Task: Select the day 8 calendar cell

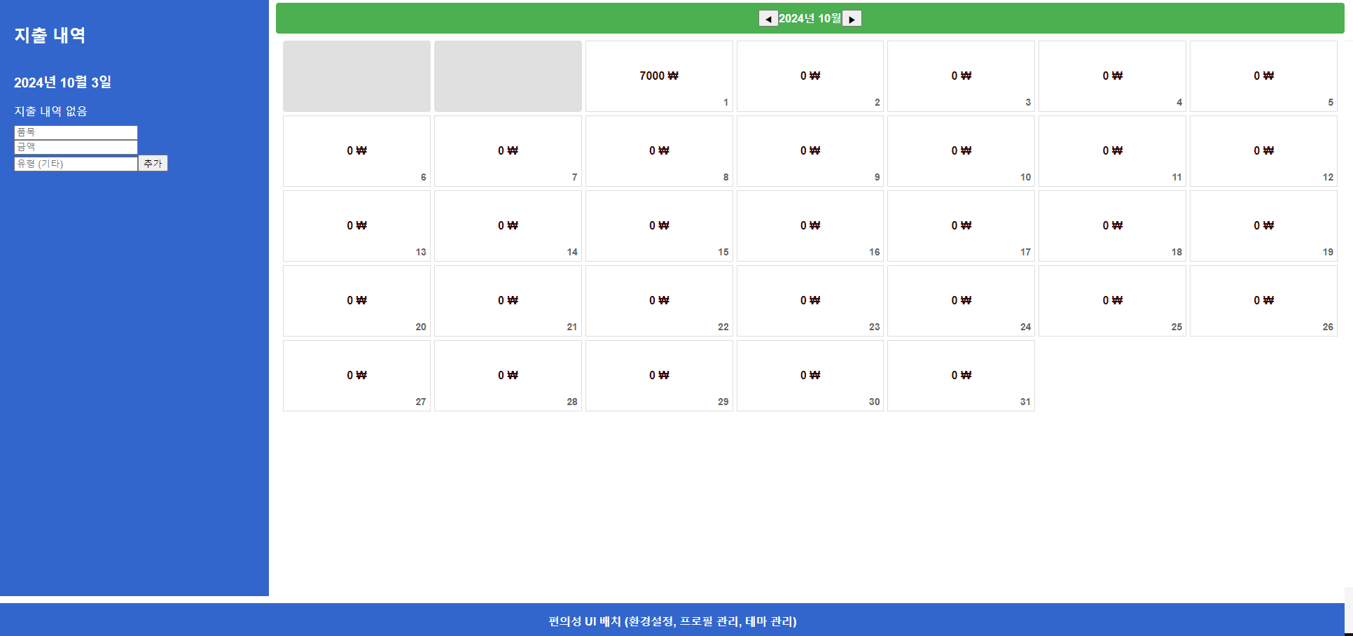Action: [x=659, y=151]
